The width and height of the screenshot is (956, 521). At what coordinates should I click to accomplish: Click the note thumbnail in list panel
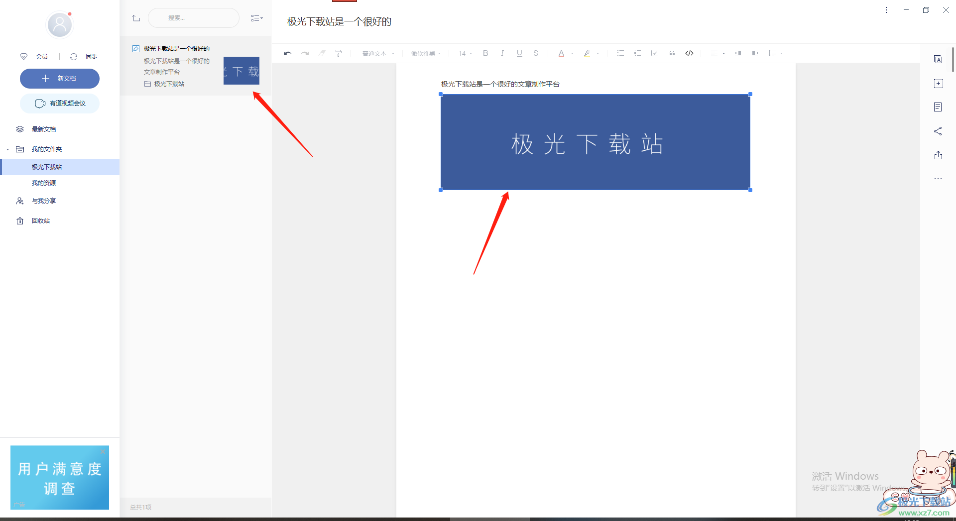click(241, 71)
